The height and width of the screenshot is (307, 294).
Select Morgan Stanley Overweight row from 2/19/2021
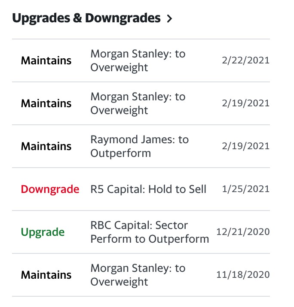point(141,103)
